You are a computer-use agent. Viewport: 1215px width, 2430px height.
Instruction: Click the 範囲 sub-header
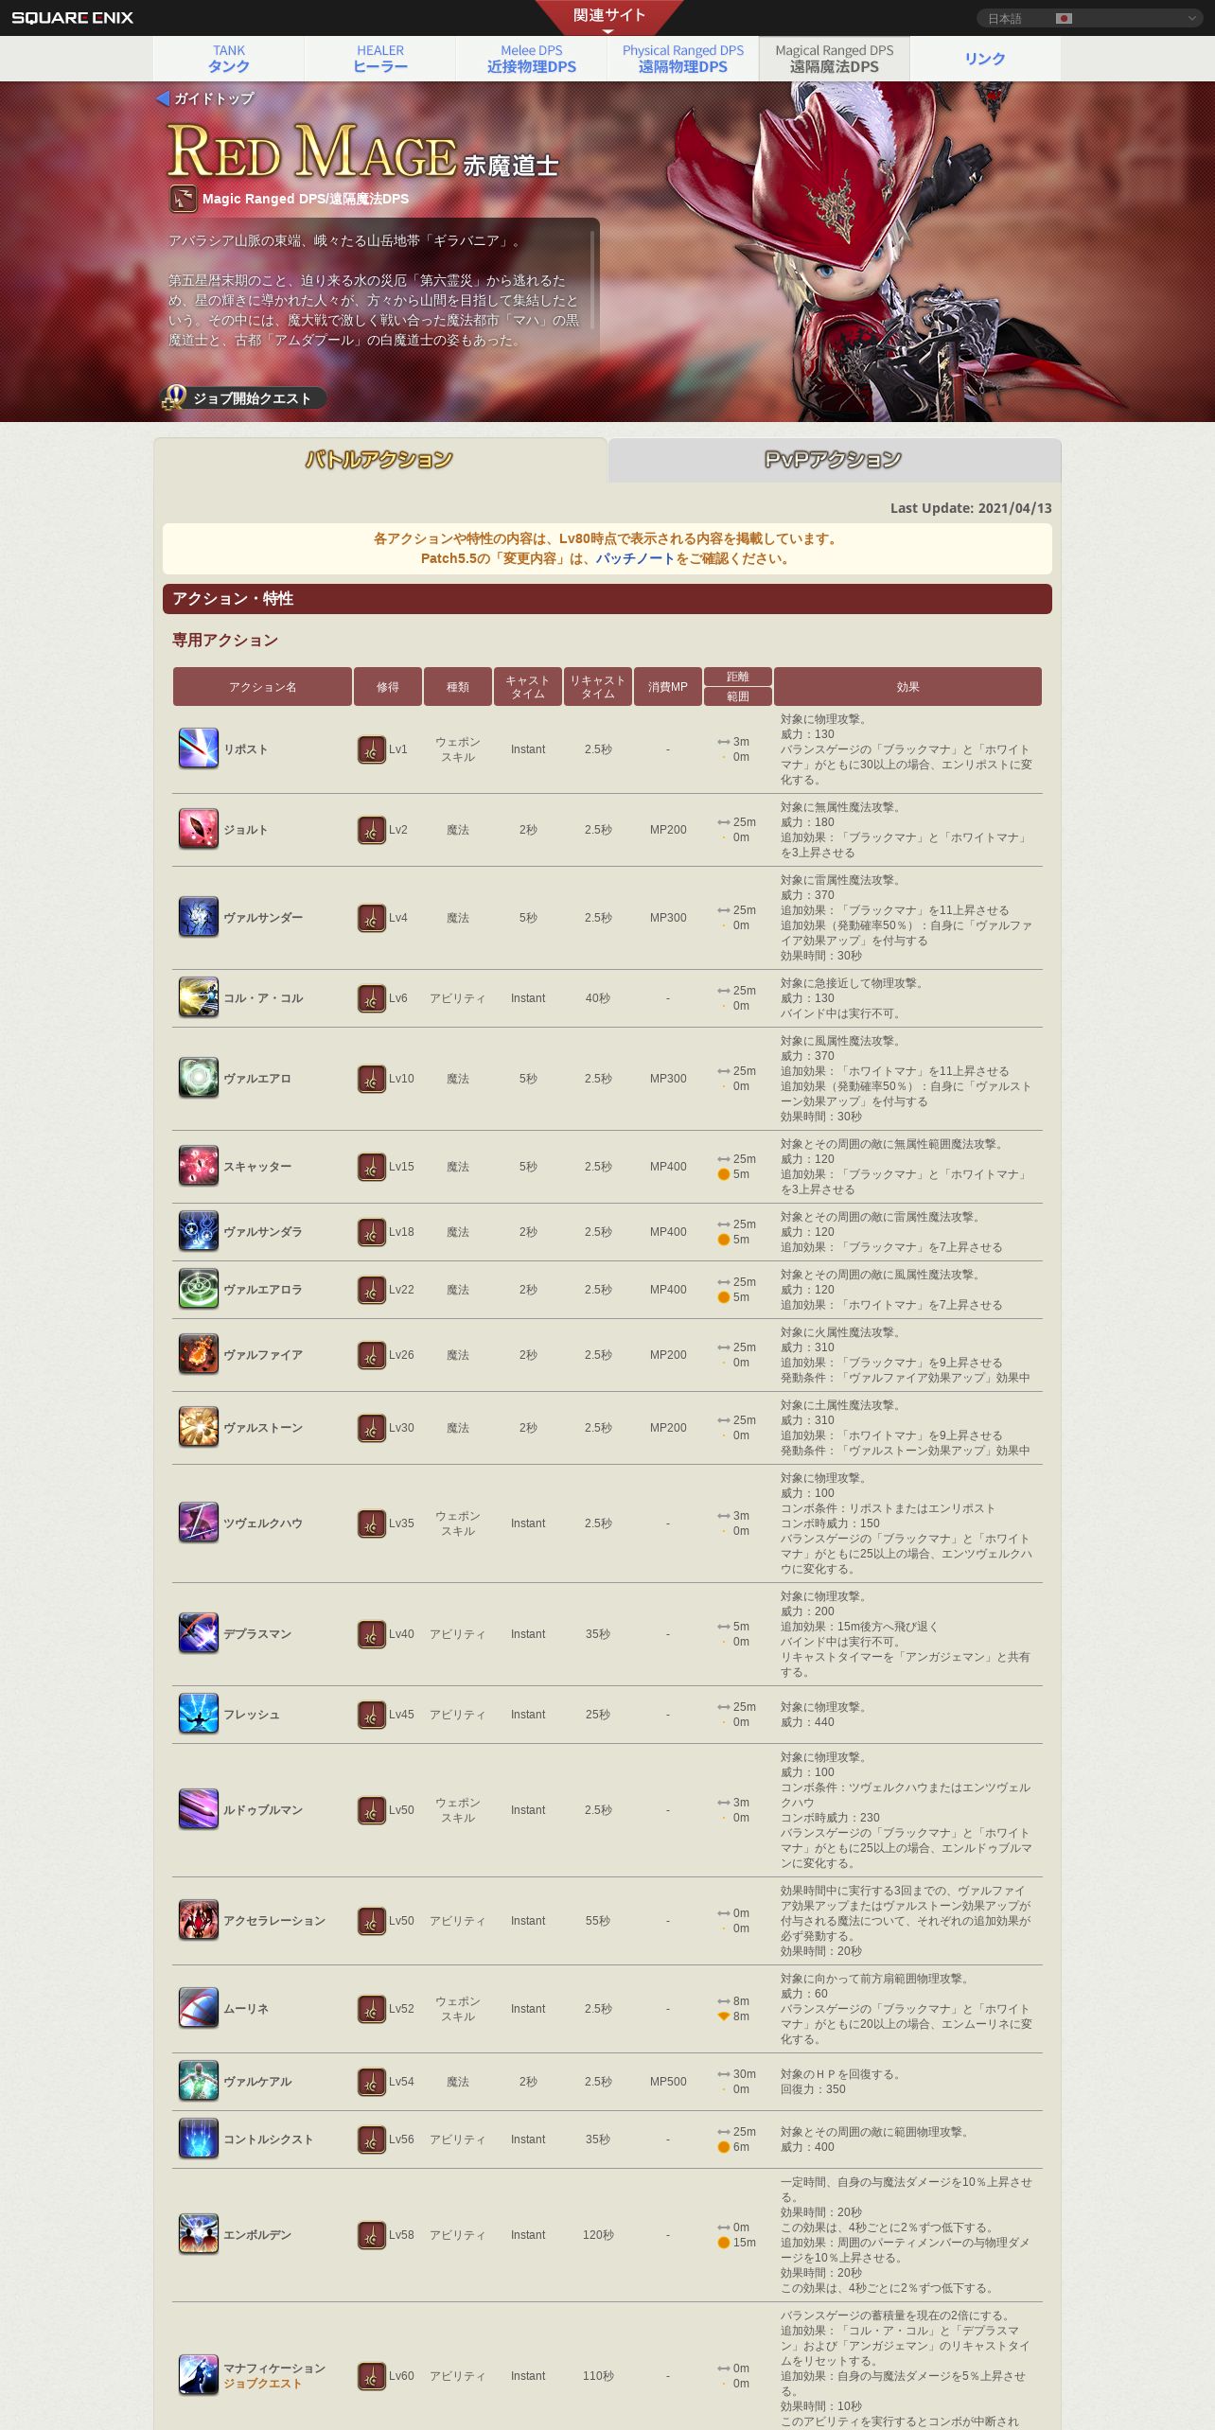pos(738,696)
